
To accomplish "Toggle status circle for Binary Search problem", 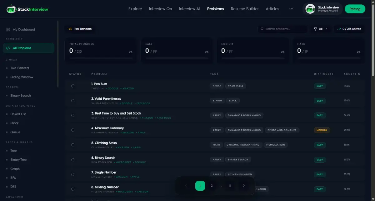I will (73, 160).
